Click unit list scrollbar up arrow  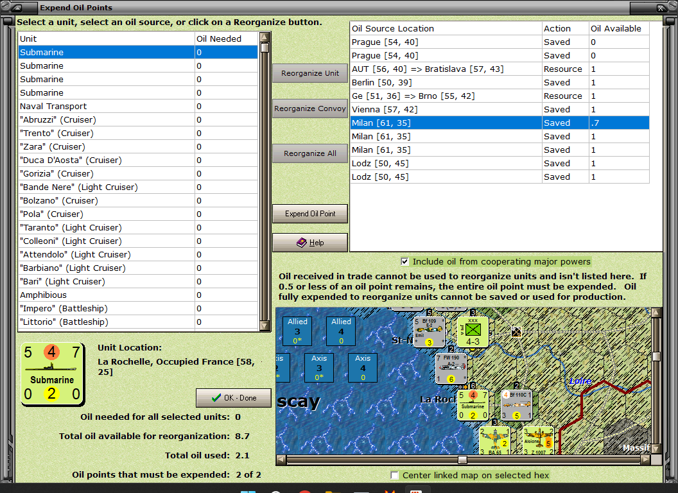(x=265, y=37)
